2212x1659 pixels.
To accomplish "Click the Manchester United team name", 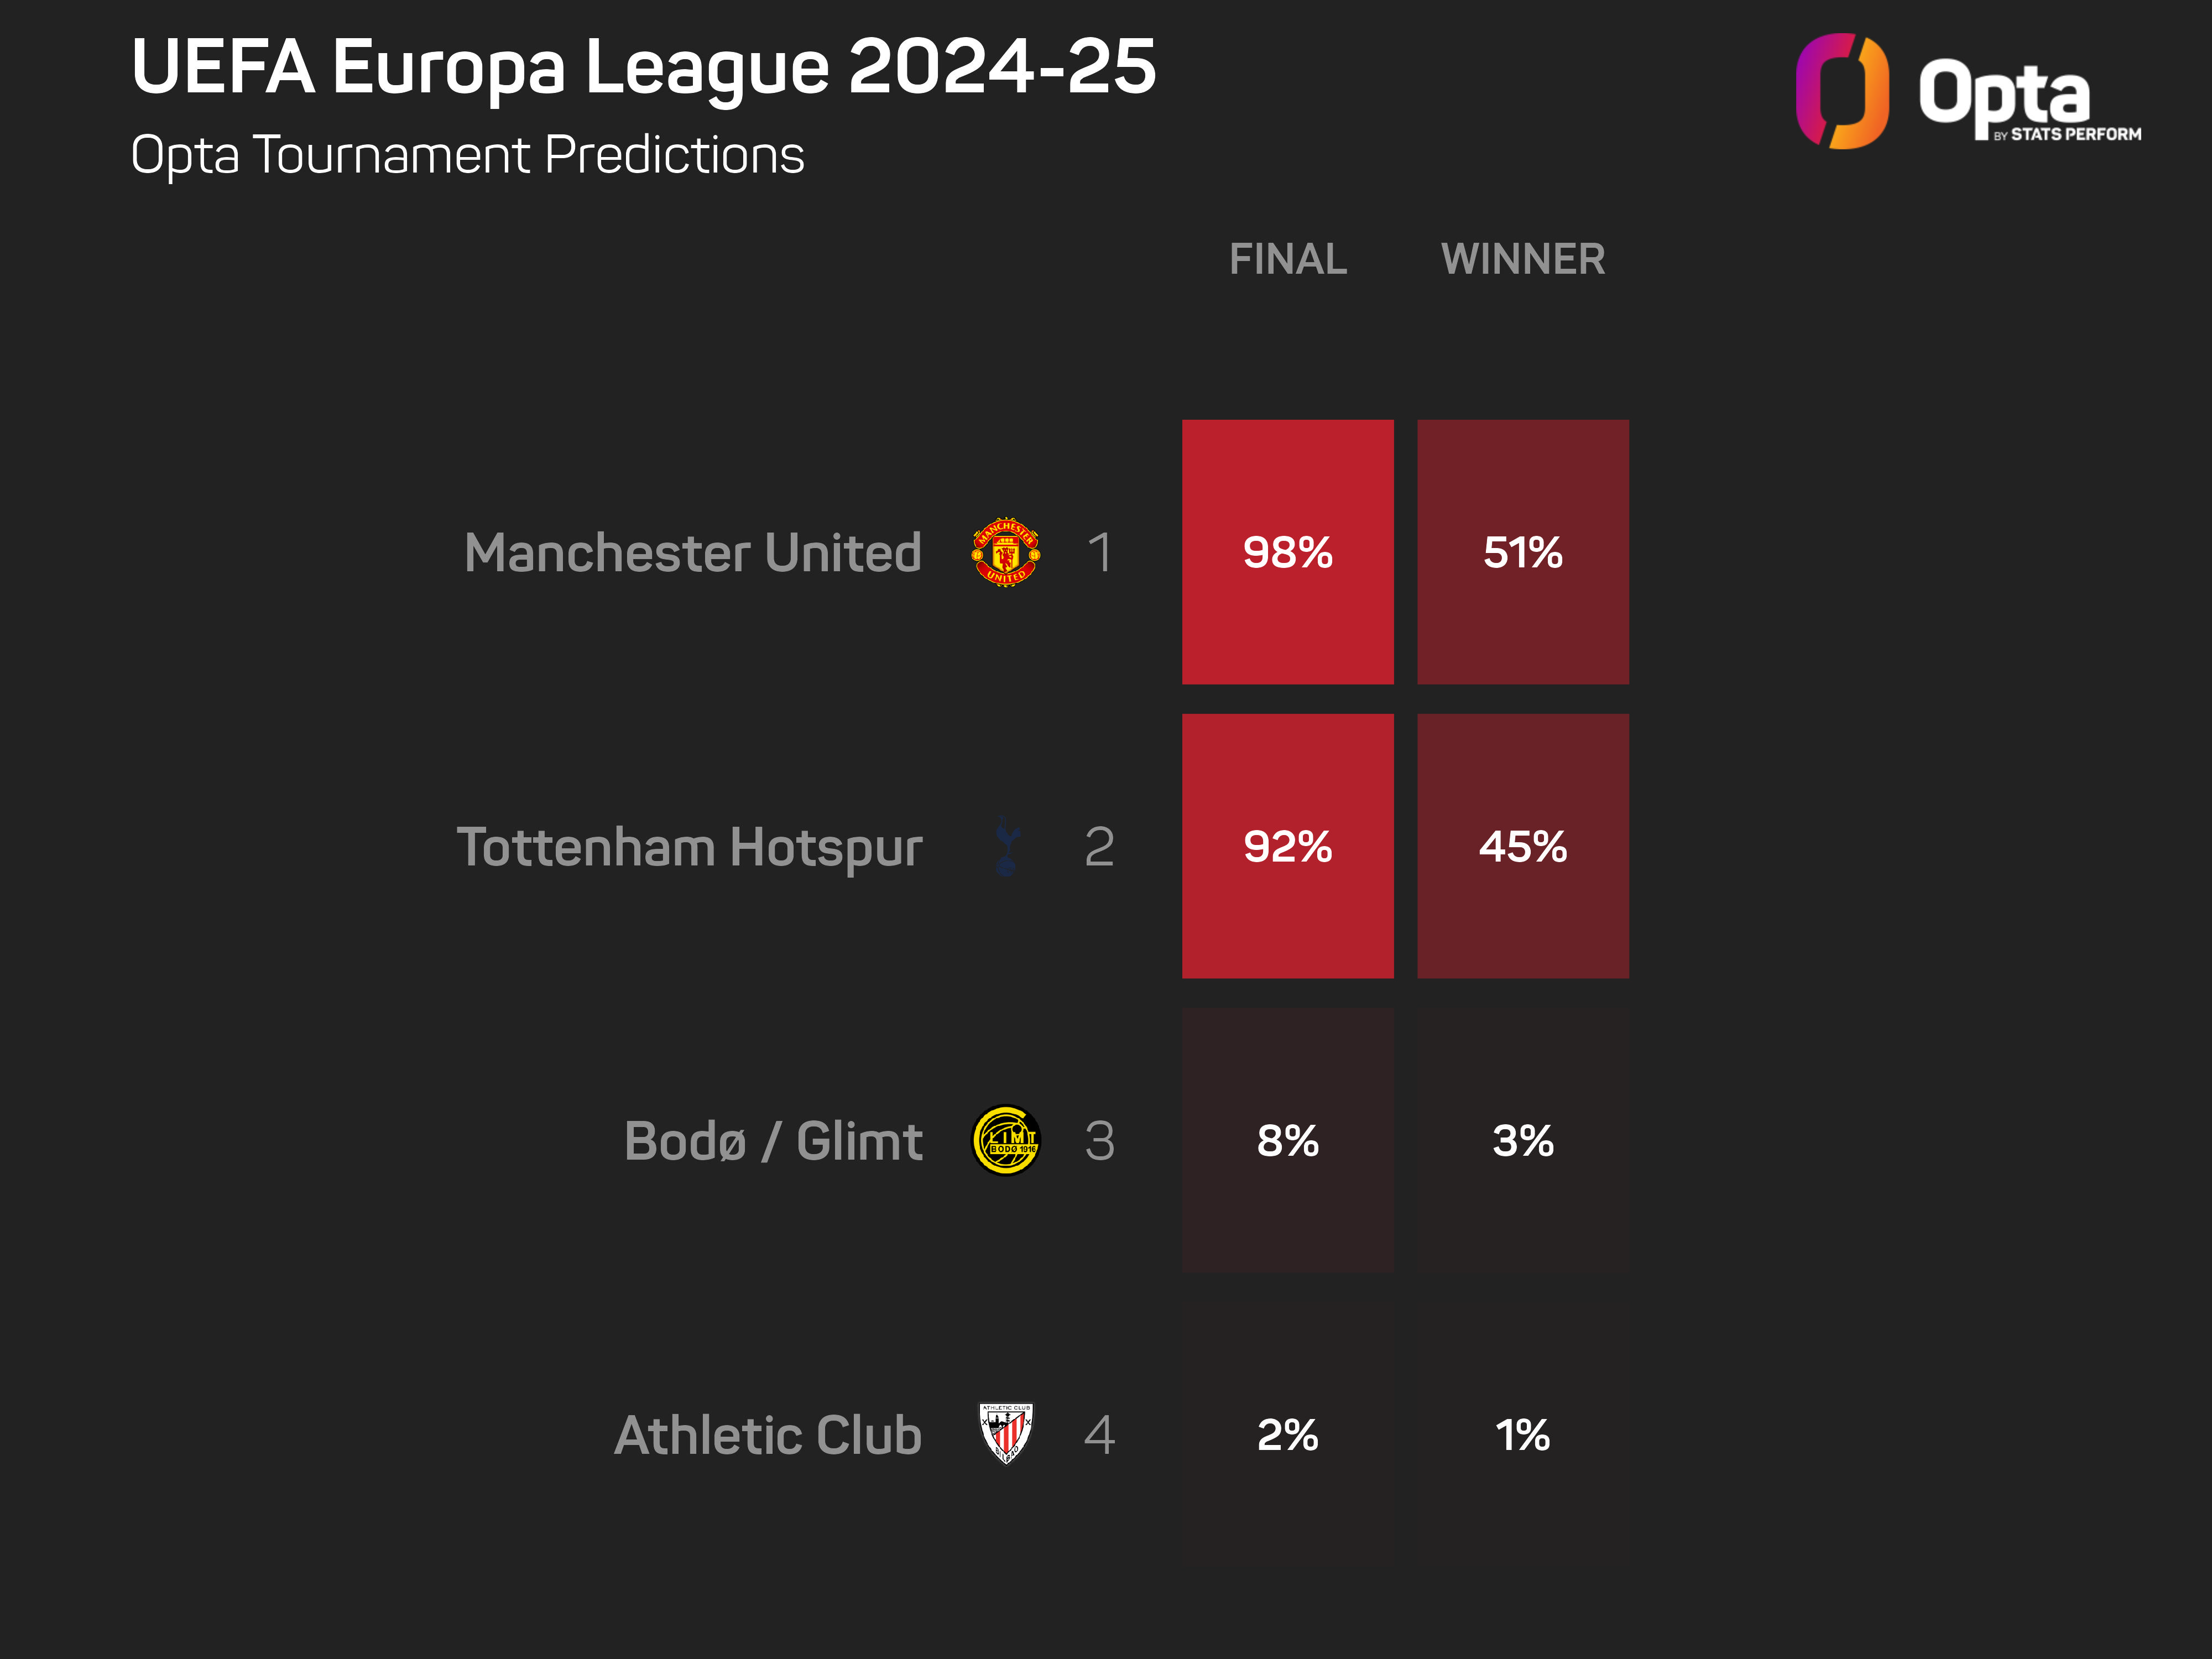I will (692, 553).
